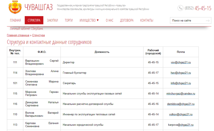Open the ГЛАВНАЯ menu item
Screen dimensions: 214x131
(15, 20)
